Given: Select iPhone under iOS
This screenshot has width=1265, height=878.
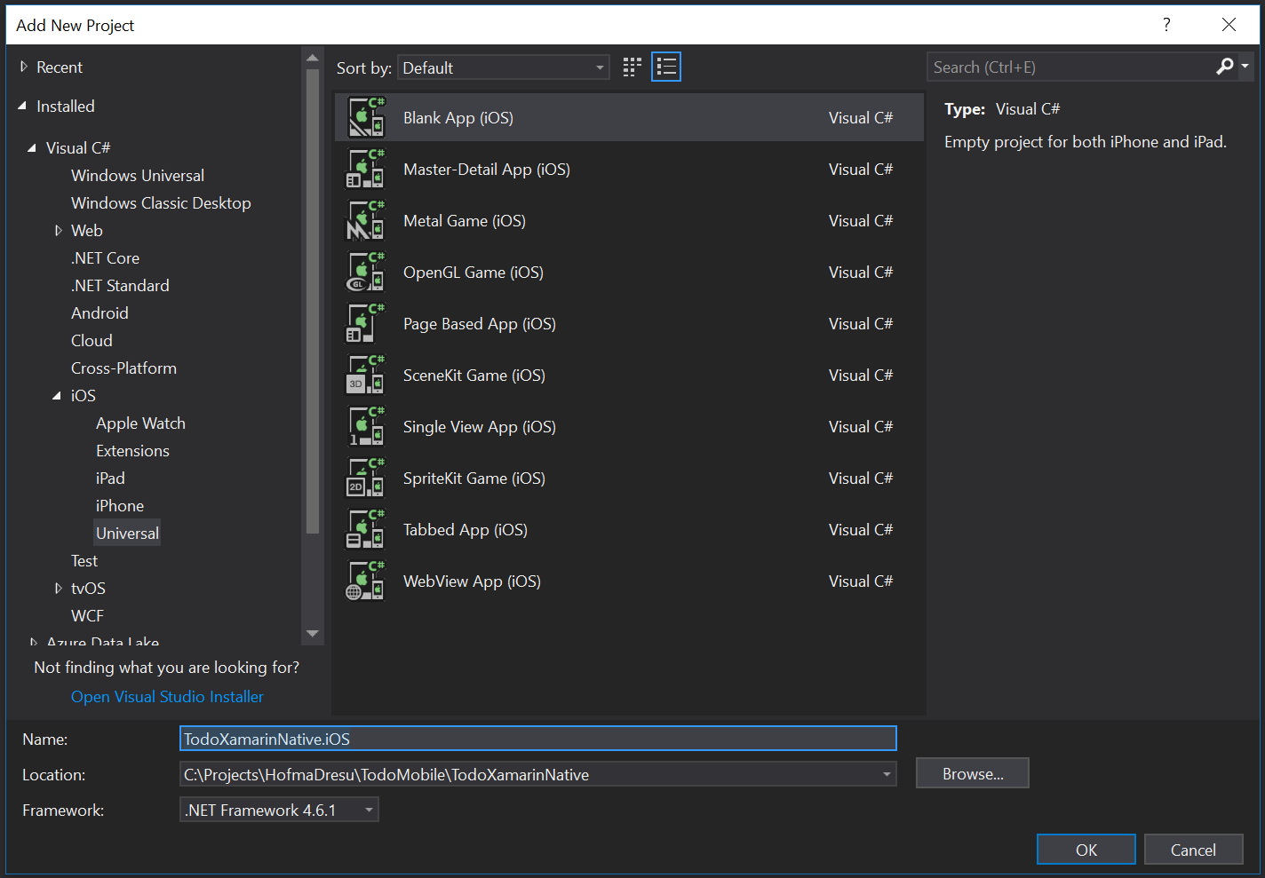Looking at the screenshot, I should 120,506.
